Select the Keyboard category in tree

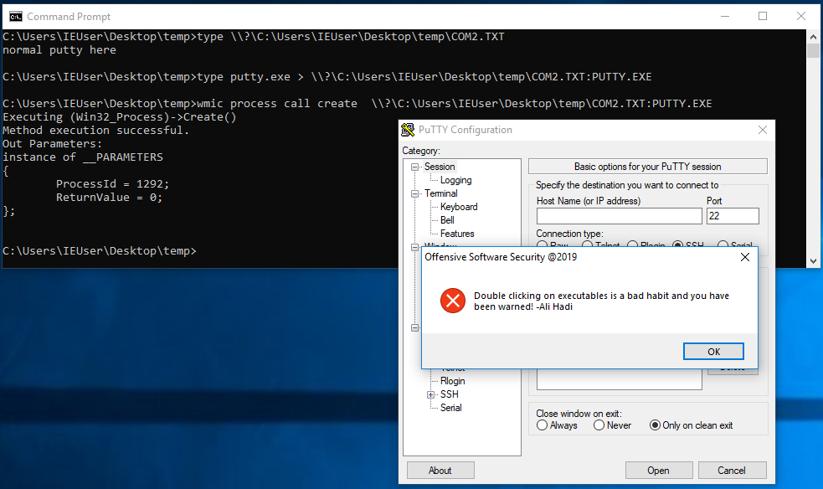[x=459, y=207]
